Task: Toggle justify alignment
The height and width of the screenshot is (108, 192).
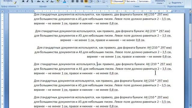Action: tap(86, 1)
